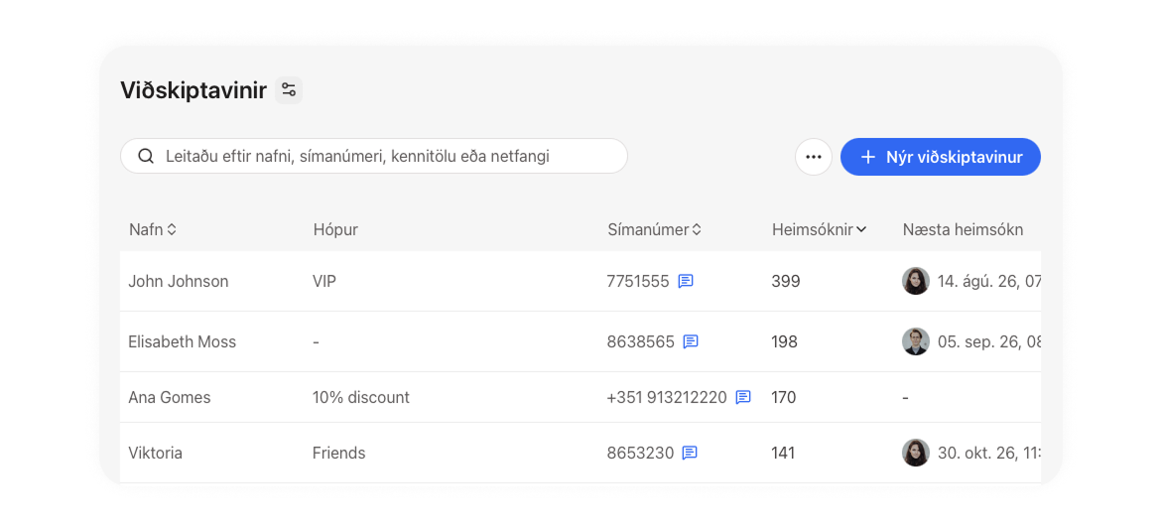Click staff avatar in Elisabeth Moss's row
This screenshot has height=532, width=1162.
pyautogui.click(x=916, y=341)
